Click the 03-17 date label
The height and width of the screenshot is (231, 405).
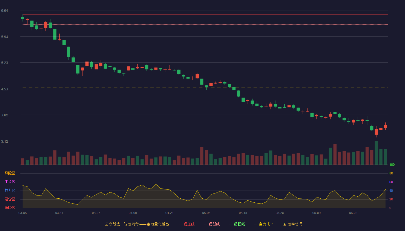point(59,213)
